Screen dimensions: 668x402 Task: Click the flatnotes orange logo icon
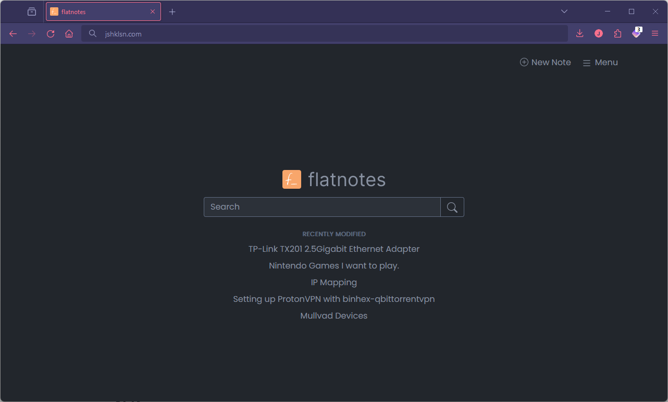292,179
